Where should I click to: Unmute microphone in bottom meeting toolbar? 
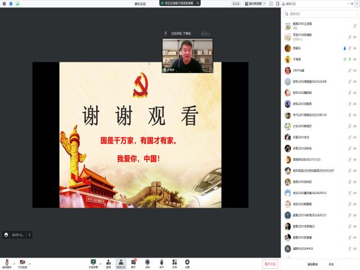pyautogui.click(x=7, y=264)
